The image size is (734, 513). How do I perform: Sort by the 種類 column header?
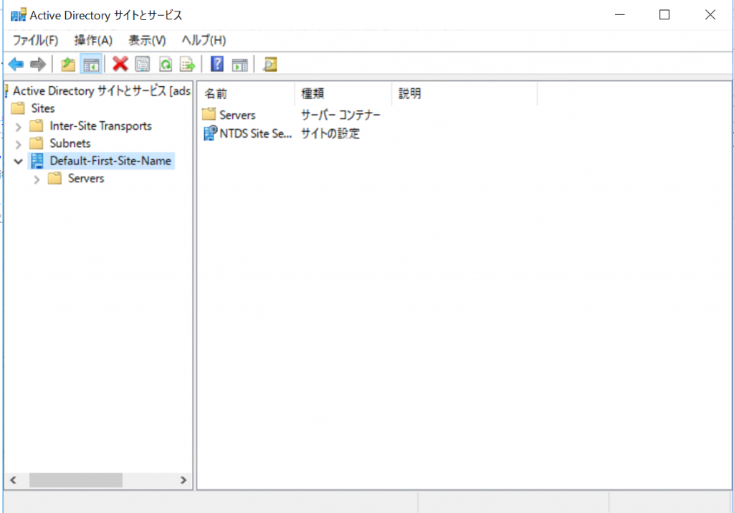click(x=343, y=94)
